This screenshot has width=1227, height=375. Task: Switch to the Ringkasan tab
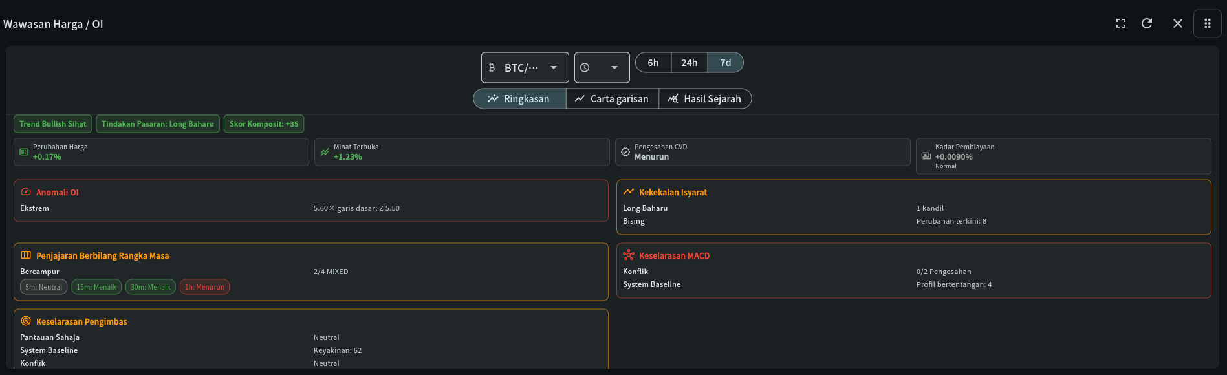pos(519,98)
